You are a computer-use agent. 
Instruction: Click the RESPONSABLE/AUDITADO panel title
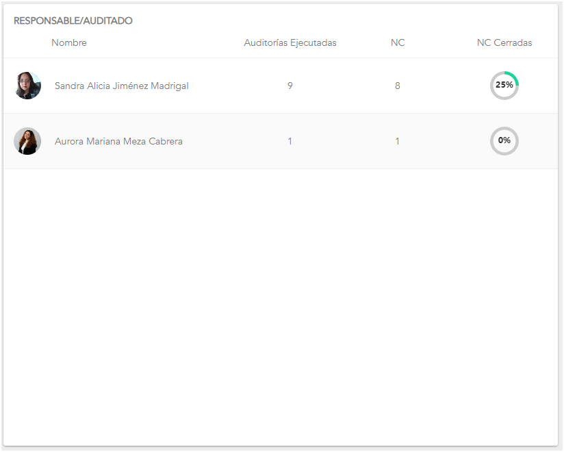(73, 21)
